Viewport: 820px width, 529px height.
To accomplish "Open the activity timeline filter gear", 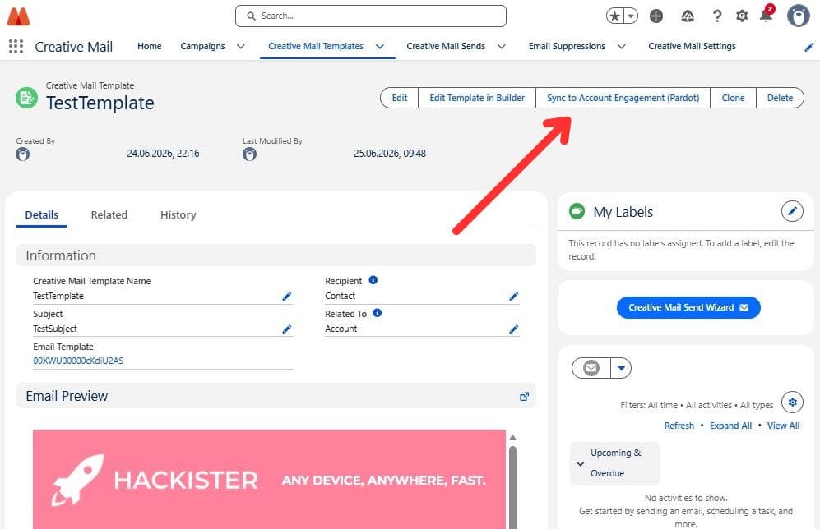I will (x=792, y=402).
